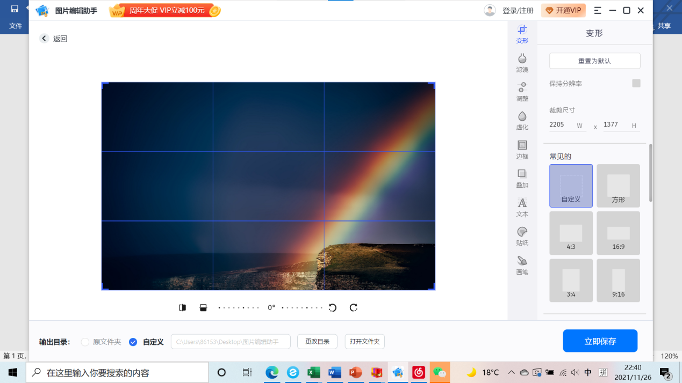
Task: Choose the 4:3 crop ratio
Action: click(x=571, y=233)
